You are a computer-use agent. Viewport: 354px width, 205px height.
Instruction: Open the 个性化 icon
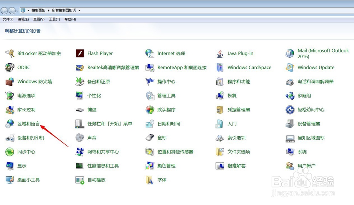coord(80,95)
